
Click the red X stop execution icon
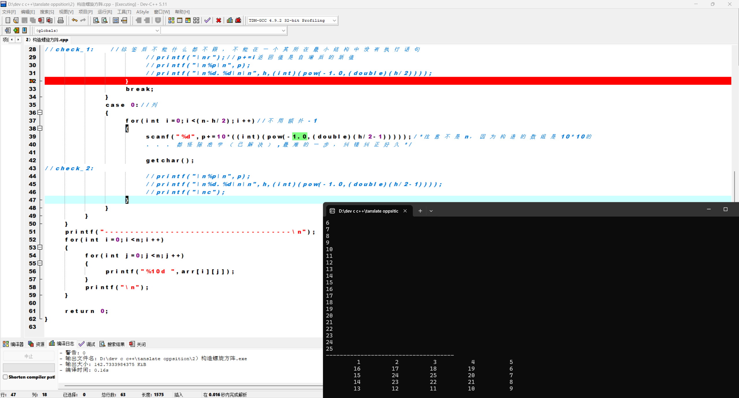pyautogui.click(x=219, y=20)
